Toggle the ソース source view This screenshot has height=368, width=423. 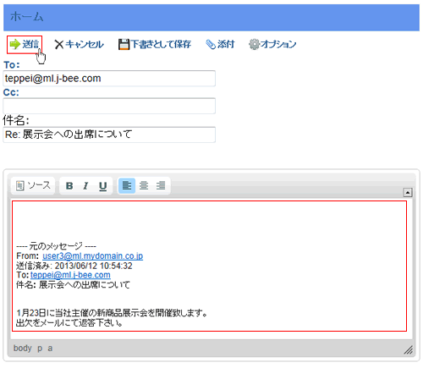click(33, 185)
